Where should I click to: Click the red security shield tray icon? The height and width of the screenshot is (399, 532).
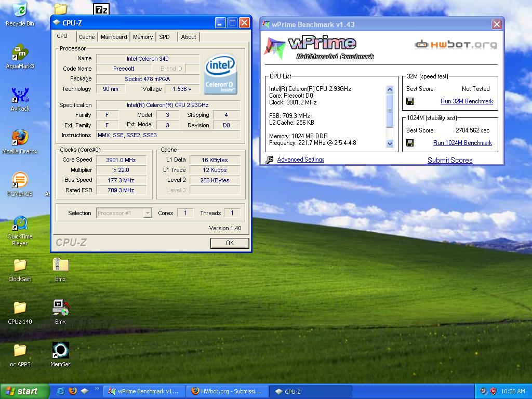point(494,391)
